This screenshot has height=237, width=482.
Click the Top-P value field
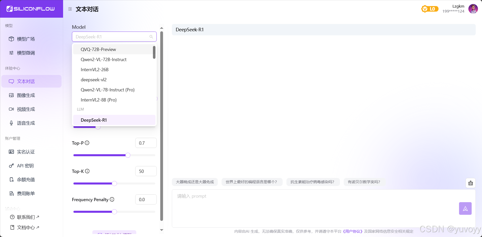click(x=146, y=143)
